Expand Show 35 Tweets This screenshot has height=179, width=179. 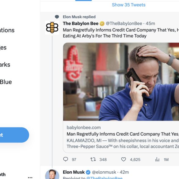pyautogui.click(x=129, y=5)
